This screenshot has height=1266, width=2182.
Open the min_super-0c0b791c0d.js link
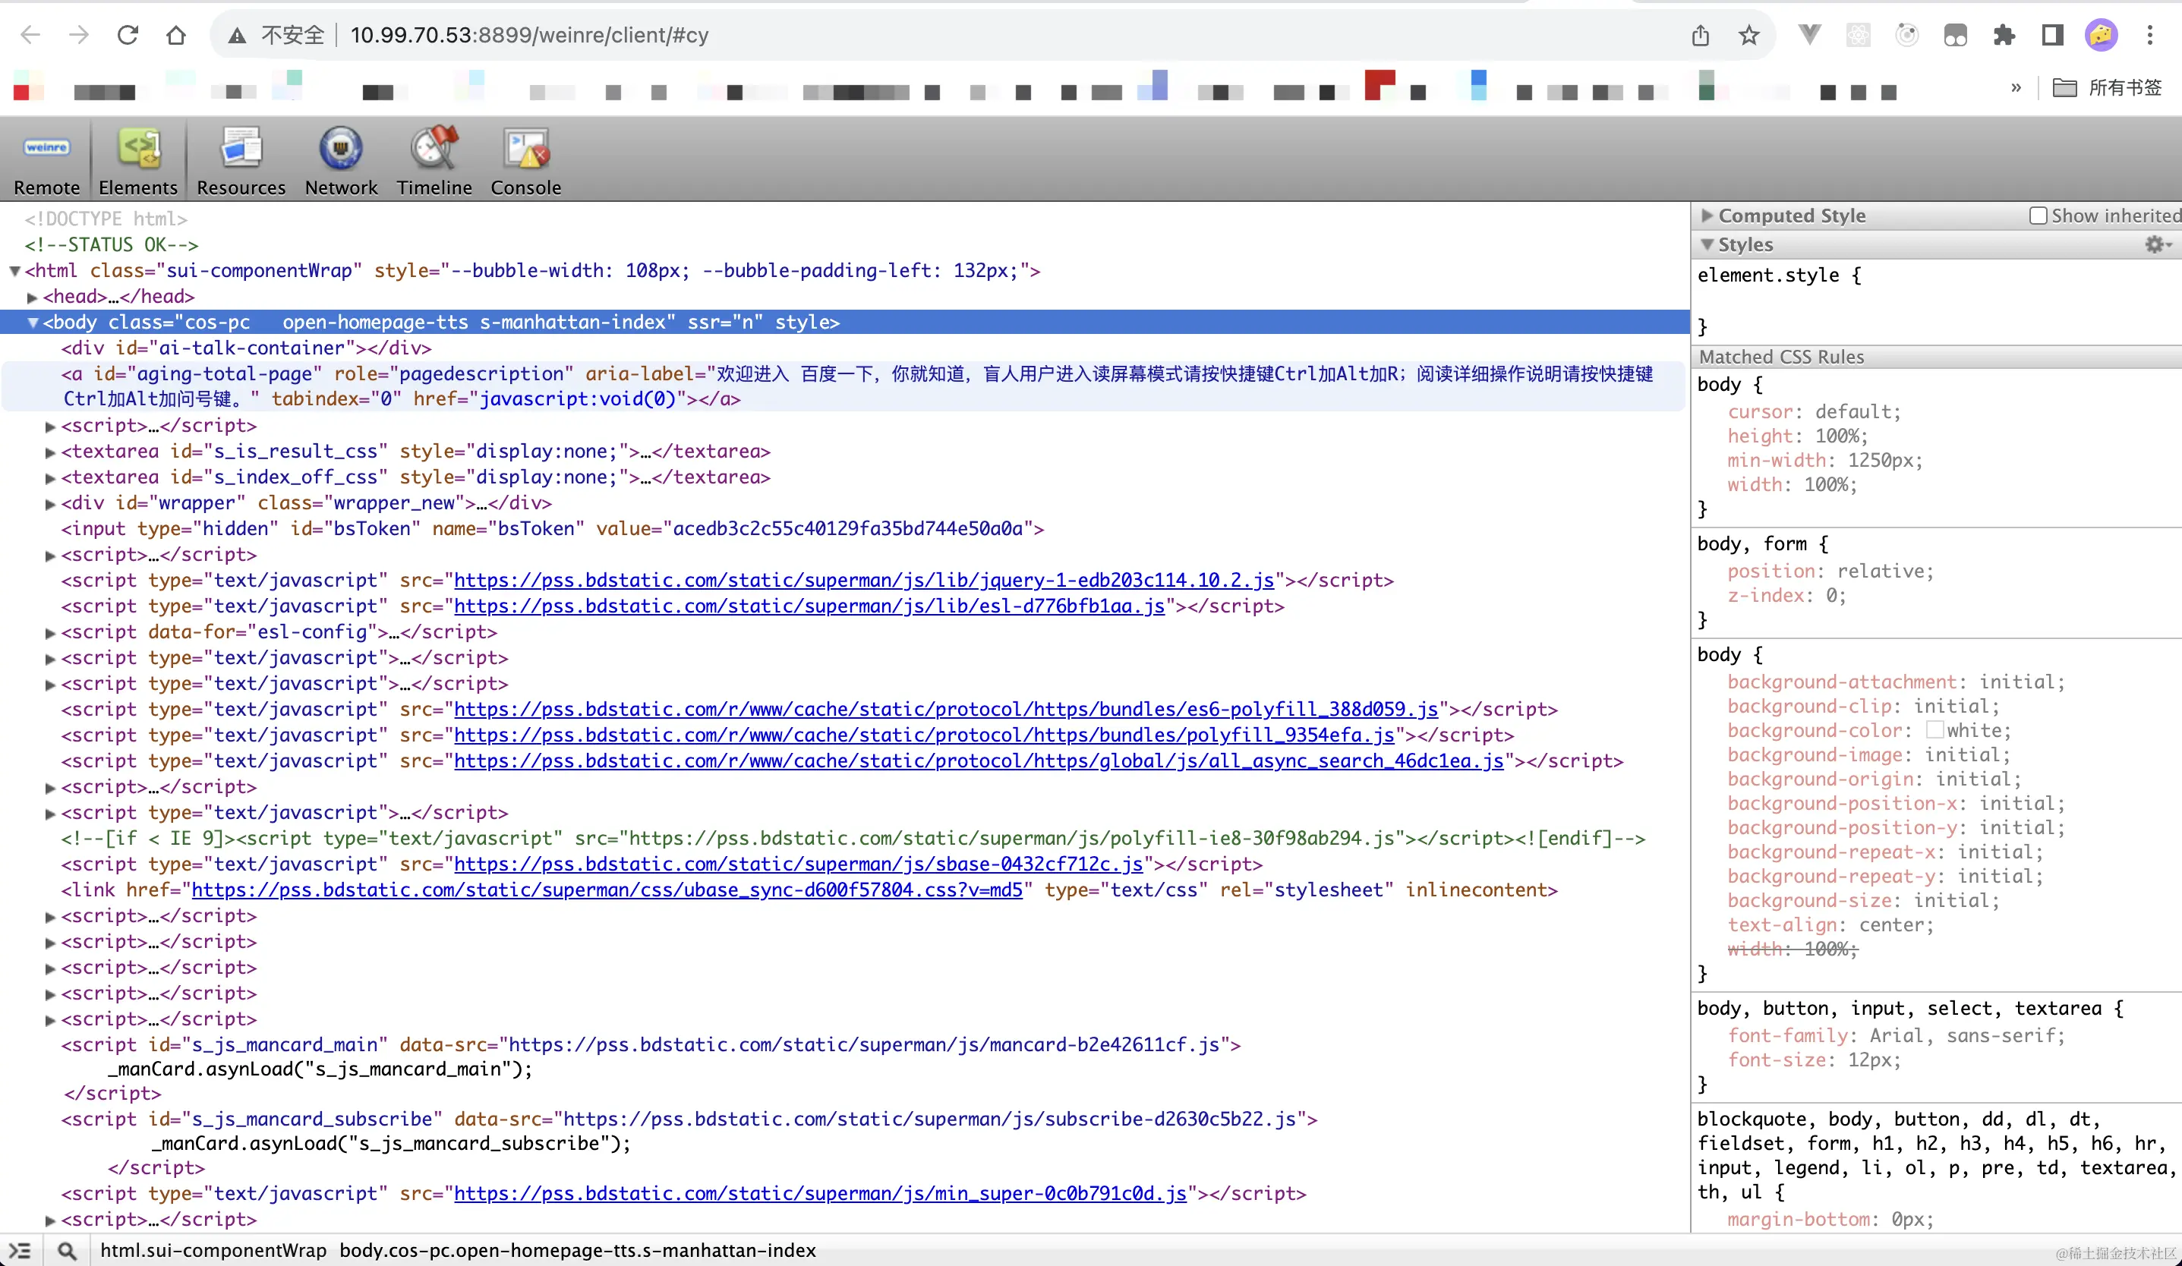click(x=820, y=1194)
